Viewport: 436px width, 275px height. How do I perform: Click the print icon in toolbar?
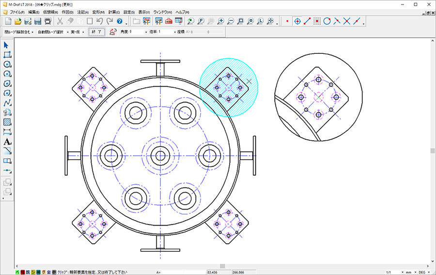point(47,21)
